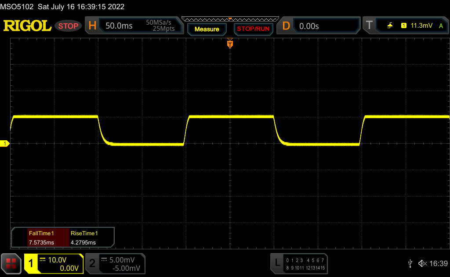Screen dimensions: 450x277
Task: Click the orange trigger position marker above grid
Action: point(229,44)
